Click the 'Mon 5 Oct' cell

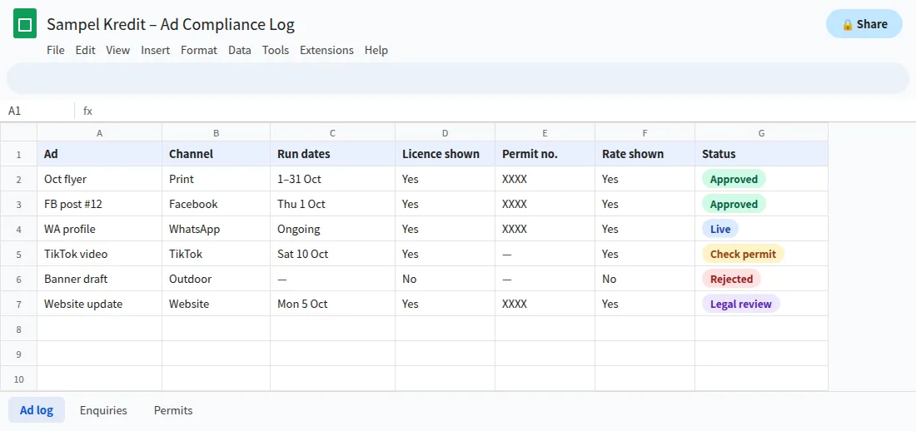[x=332, y=304]
